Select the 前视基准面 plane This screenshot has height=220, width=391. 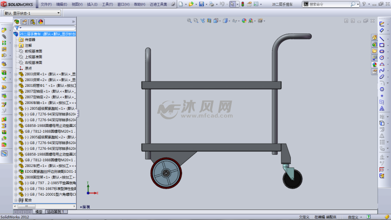click(33, 51)
